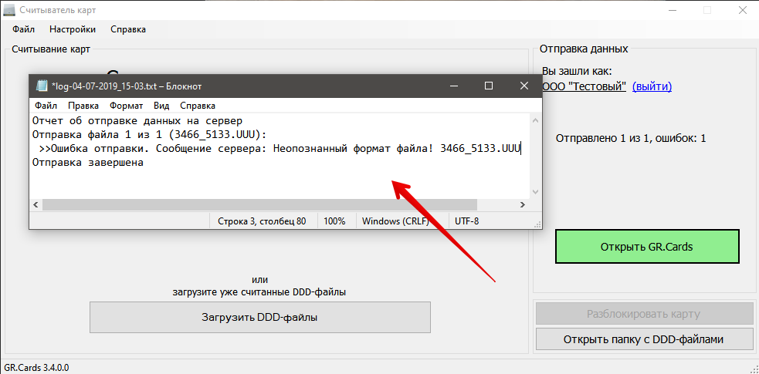Click the 'Считывание карт' group label

(x=51, y=49)
